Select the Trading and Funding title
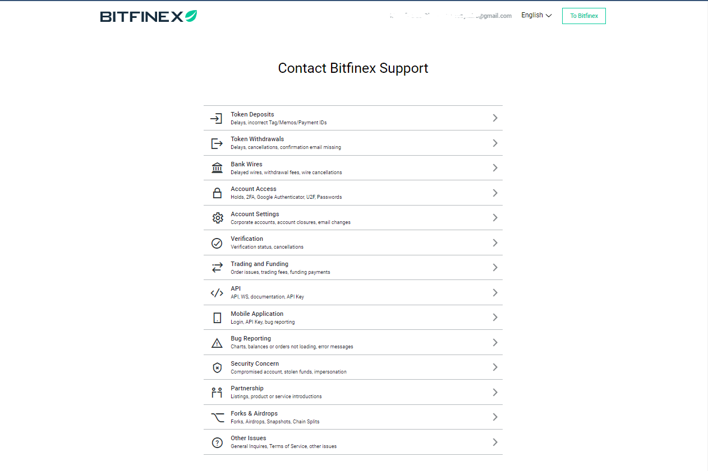 tap(260, 264)
